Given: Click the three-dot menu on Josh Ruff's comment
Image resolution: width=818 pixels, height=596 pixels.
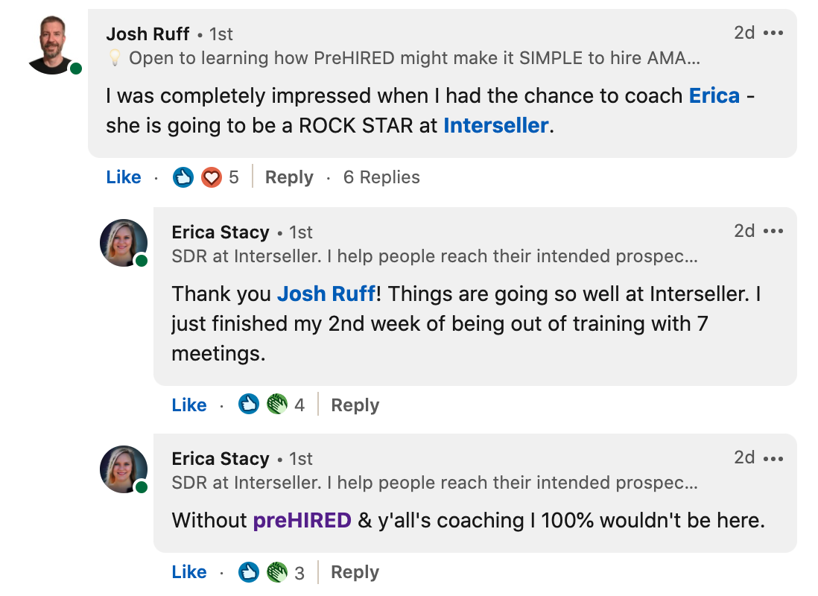Looking at the screenshot, I should point(773,34).
